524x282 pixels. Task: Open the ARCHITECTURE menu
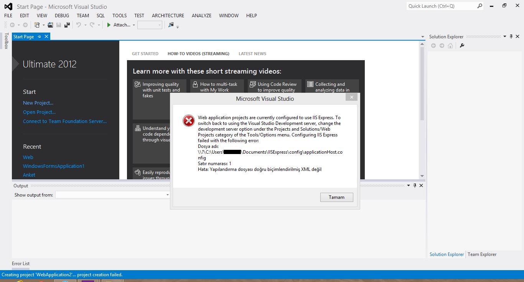tap(168, 16)
